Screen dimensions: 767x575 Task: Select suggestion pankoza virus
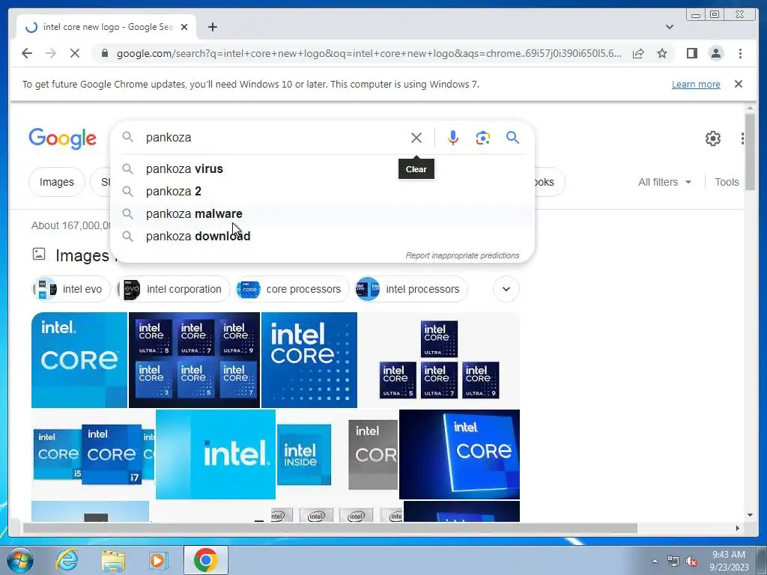[x=323, y=168]
